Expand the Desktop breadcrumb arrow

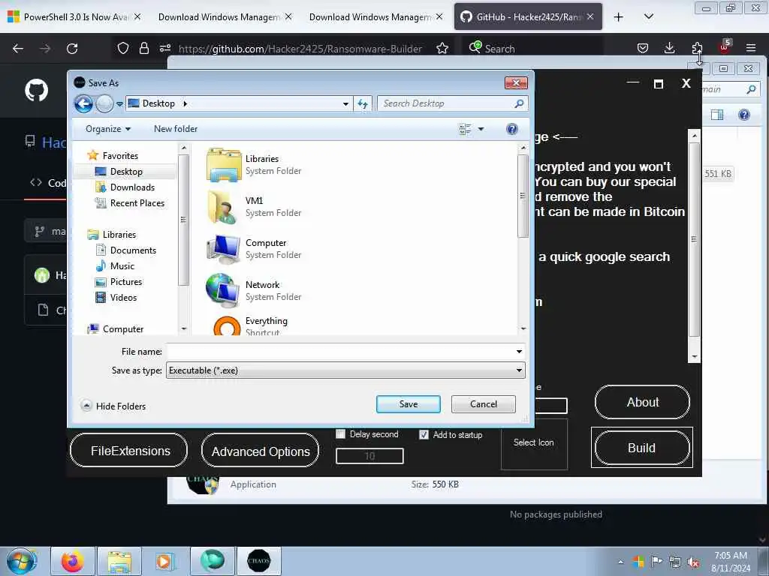[185, 103]
